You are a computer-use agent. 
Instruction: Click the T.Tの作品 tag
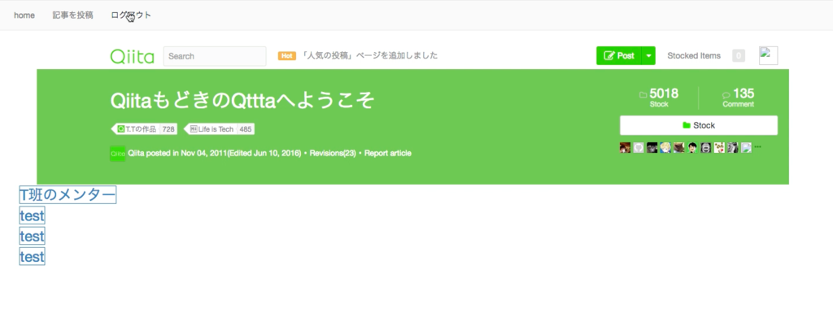(137, 129)
